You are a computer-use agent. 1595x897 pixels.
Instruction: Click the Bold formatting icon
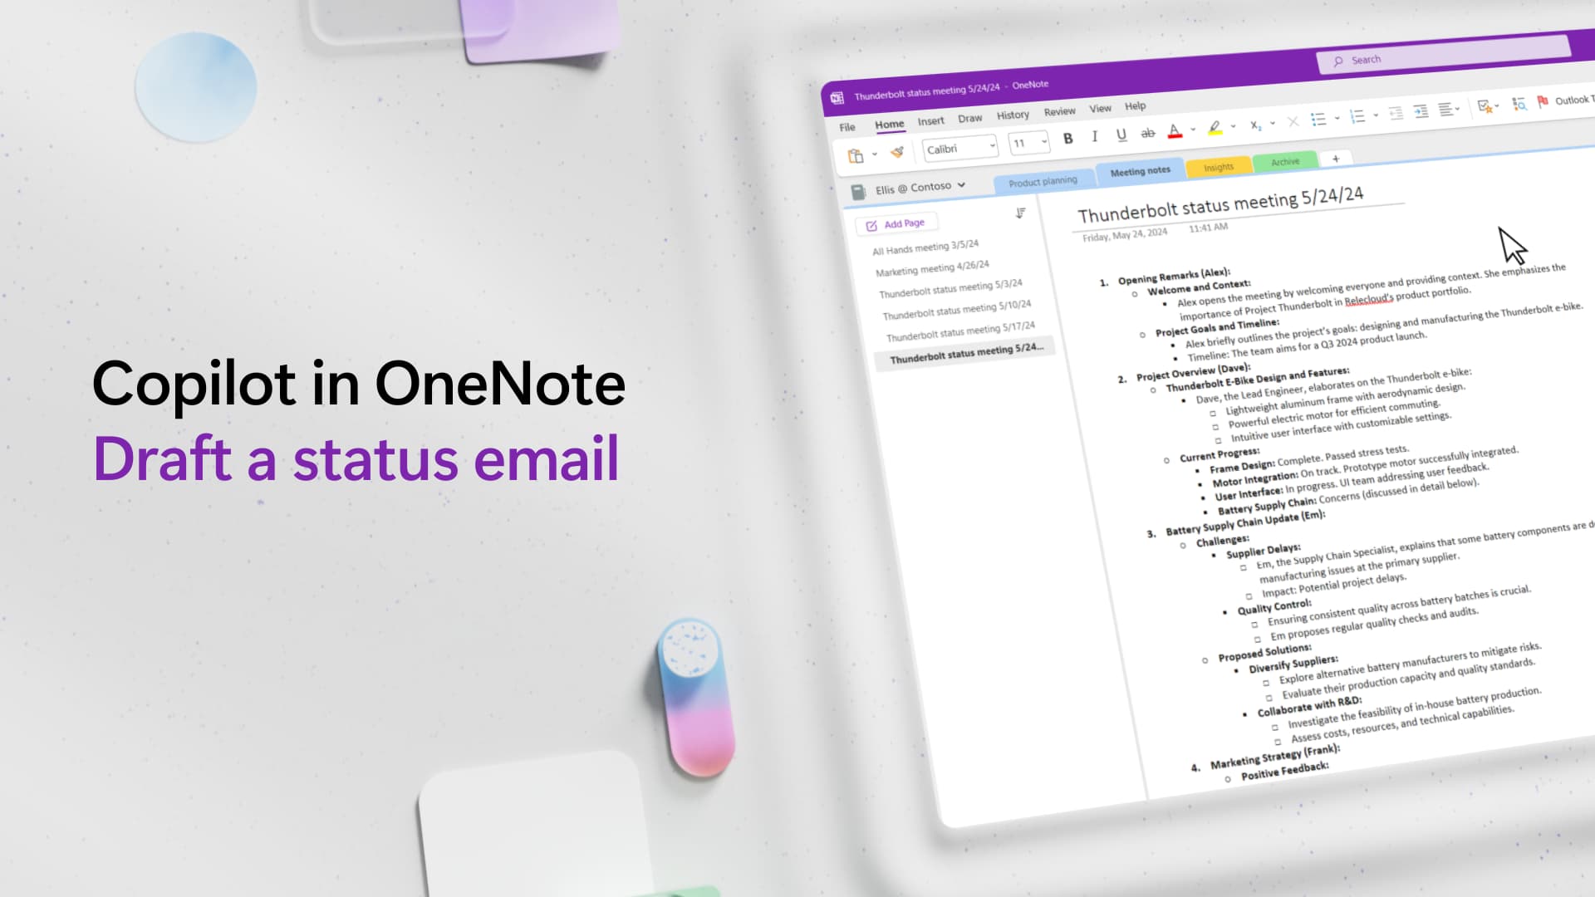coord(1068,137)
